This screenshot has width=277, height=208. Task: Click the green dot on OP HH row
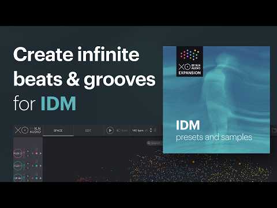[36, 178]
